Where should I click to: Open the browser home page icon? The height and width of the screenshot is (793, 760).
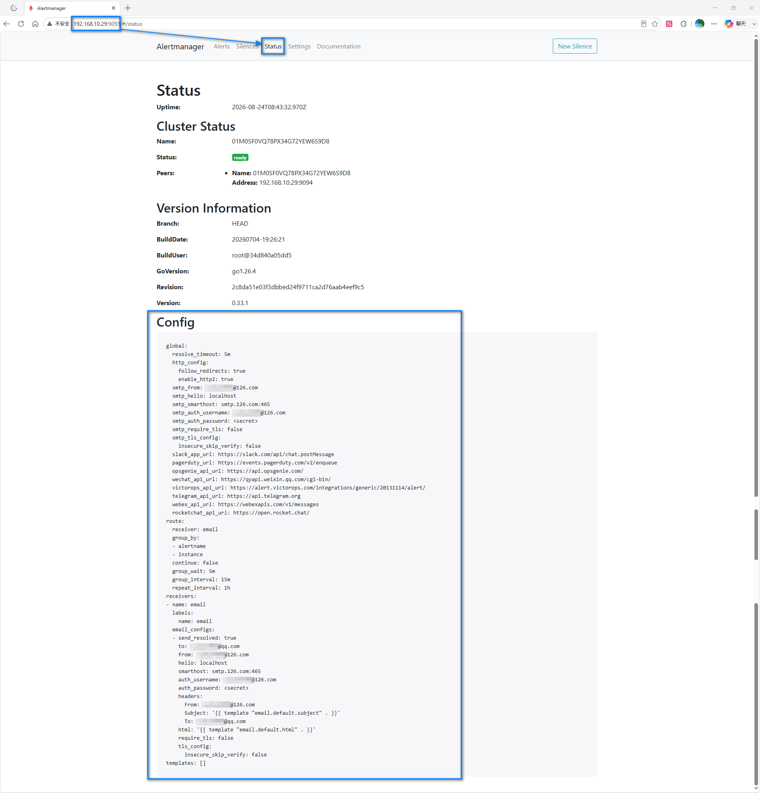(x=35, y=24)
